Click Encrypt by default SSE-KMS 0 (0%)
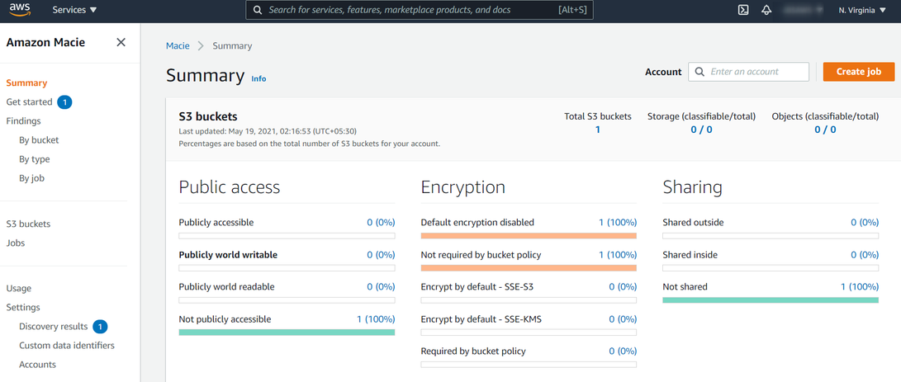The image size is (901, 382). click(x=623, y=318)
